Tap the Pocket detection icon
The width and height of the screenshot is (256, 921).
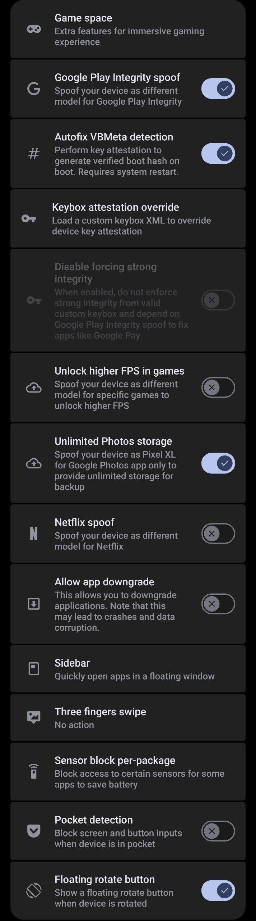(34, 831)
